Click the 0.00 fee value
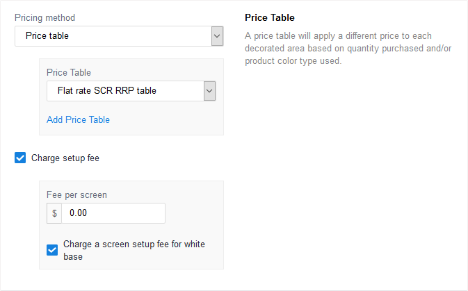Image resolution: width=468 pixels, height=291 pixels. pos(78,213)
